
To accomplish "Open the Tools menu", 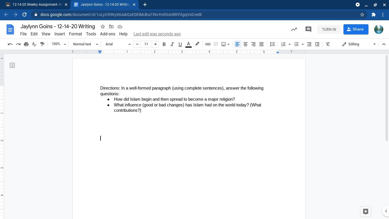I will [91, 34].
